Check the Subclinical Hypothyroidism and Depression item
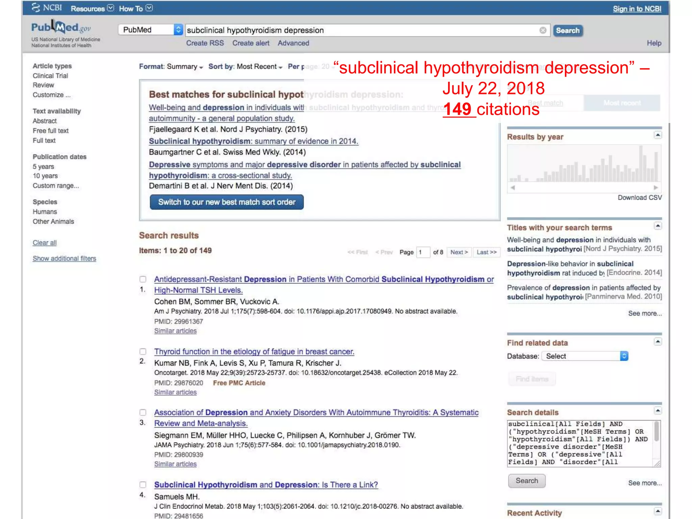Image resolution: width=692 pixels, height=519 pixels. pyautogui.click(x=143, y=485)
